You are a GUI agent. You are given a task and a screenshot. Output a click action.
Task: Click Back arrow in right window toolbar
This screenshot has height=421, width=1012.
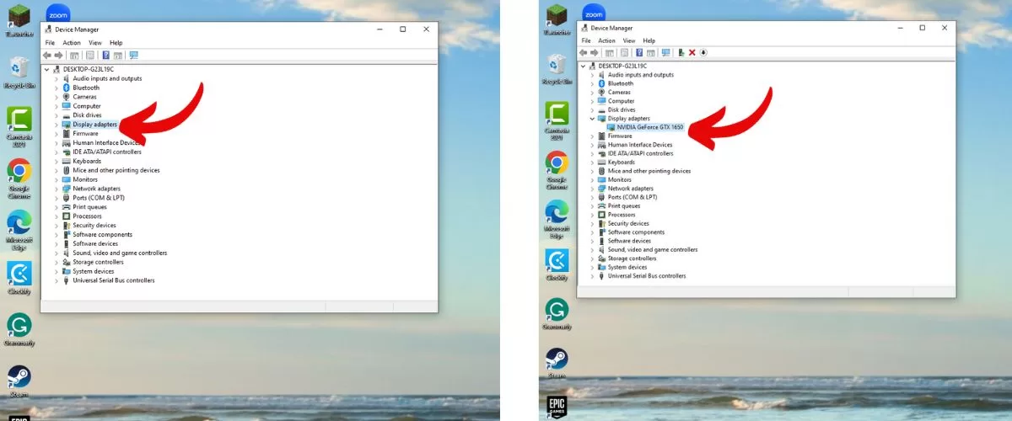click(x=583, y=52)
